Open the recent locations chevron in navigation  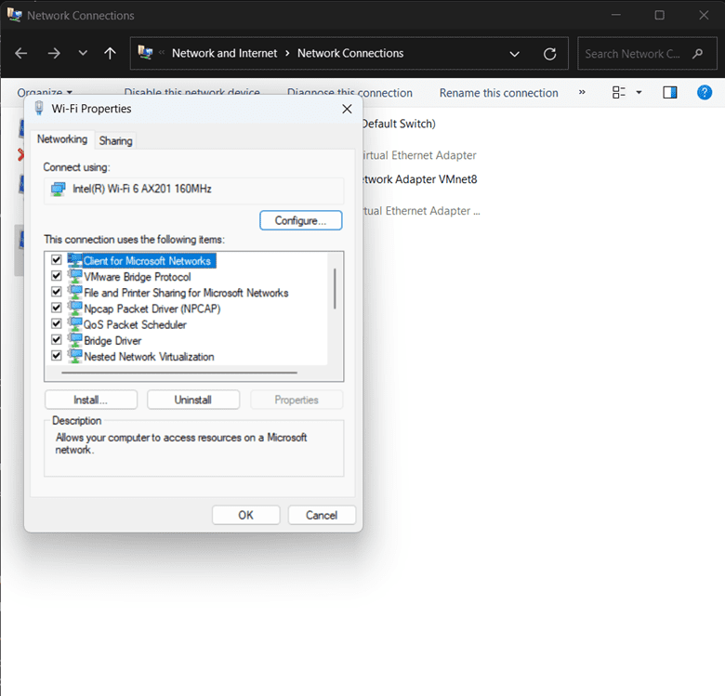[x=83, y=53]
